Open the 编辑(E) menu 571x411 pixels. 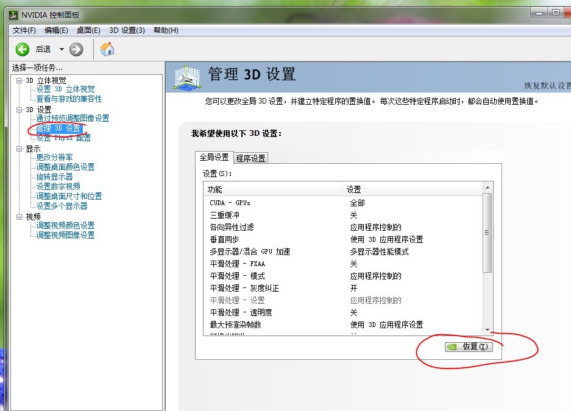[x=56, y=30]
